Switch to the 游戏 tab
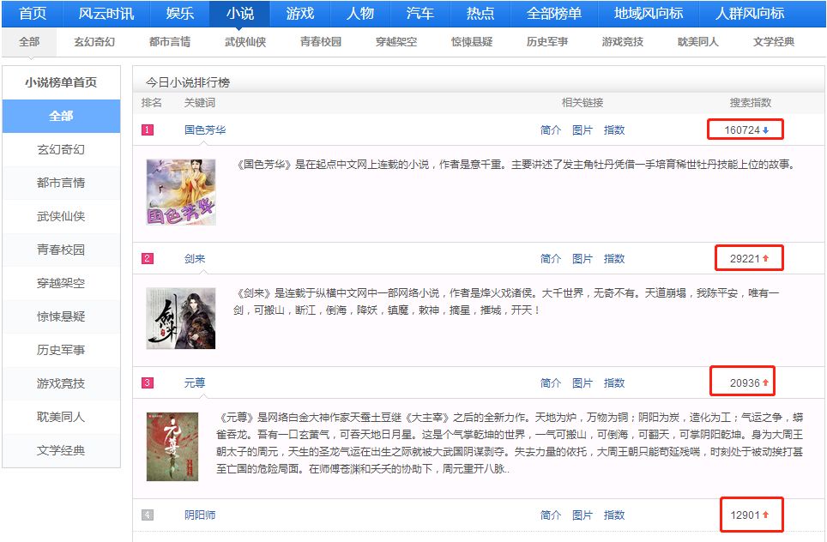The image size is (827, 542). click(299, 13)
